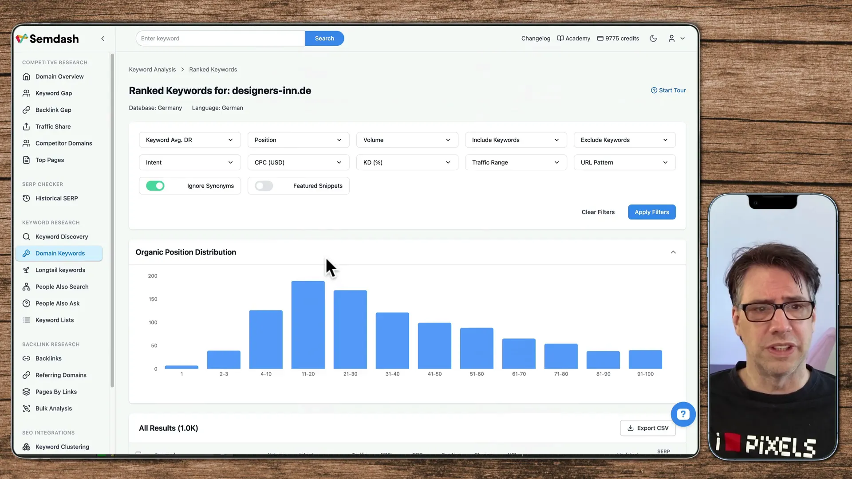
Task: Open the Changelog
Action: click(x=535, y=38)
